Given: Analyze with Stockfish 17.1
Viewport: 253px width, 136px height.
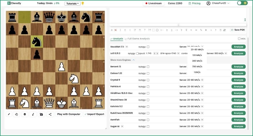Looking at the screenshot, I should coord(239,47).
